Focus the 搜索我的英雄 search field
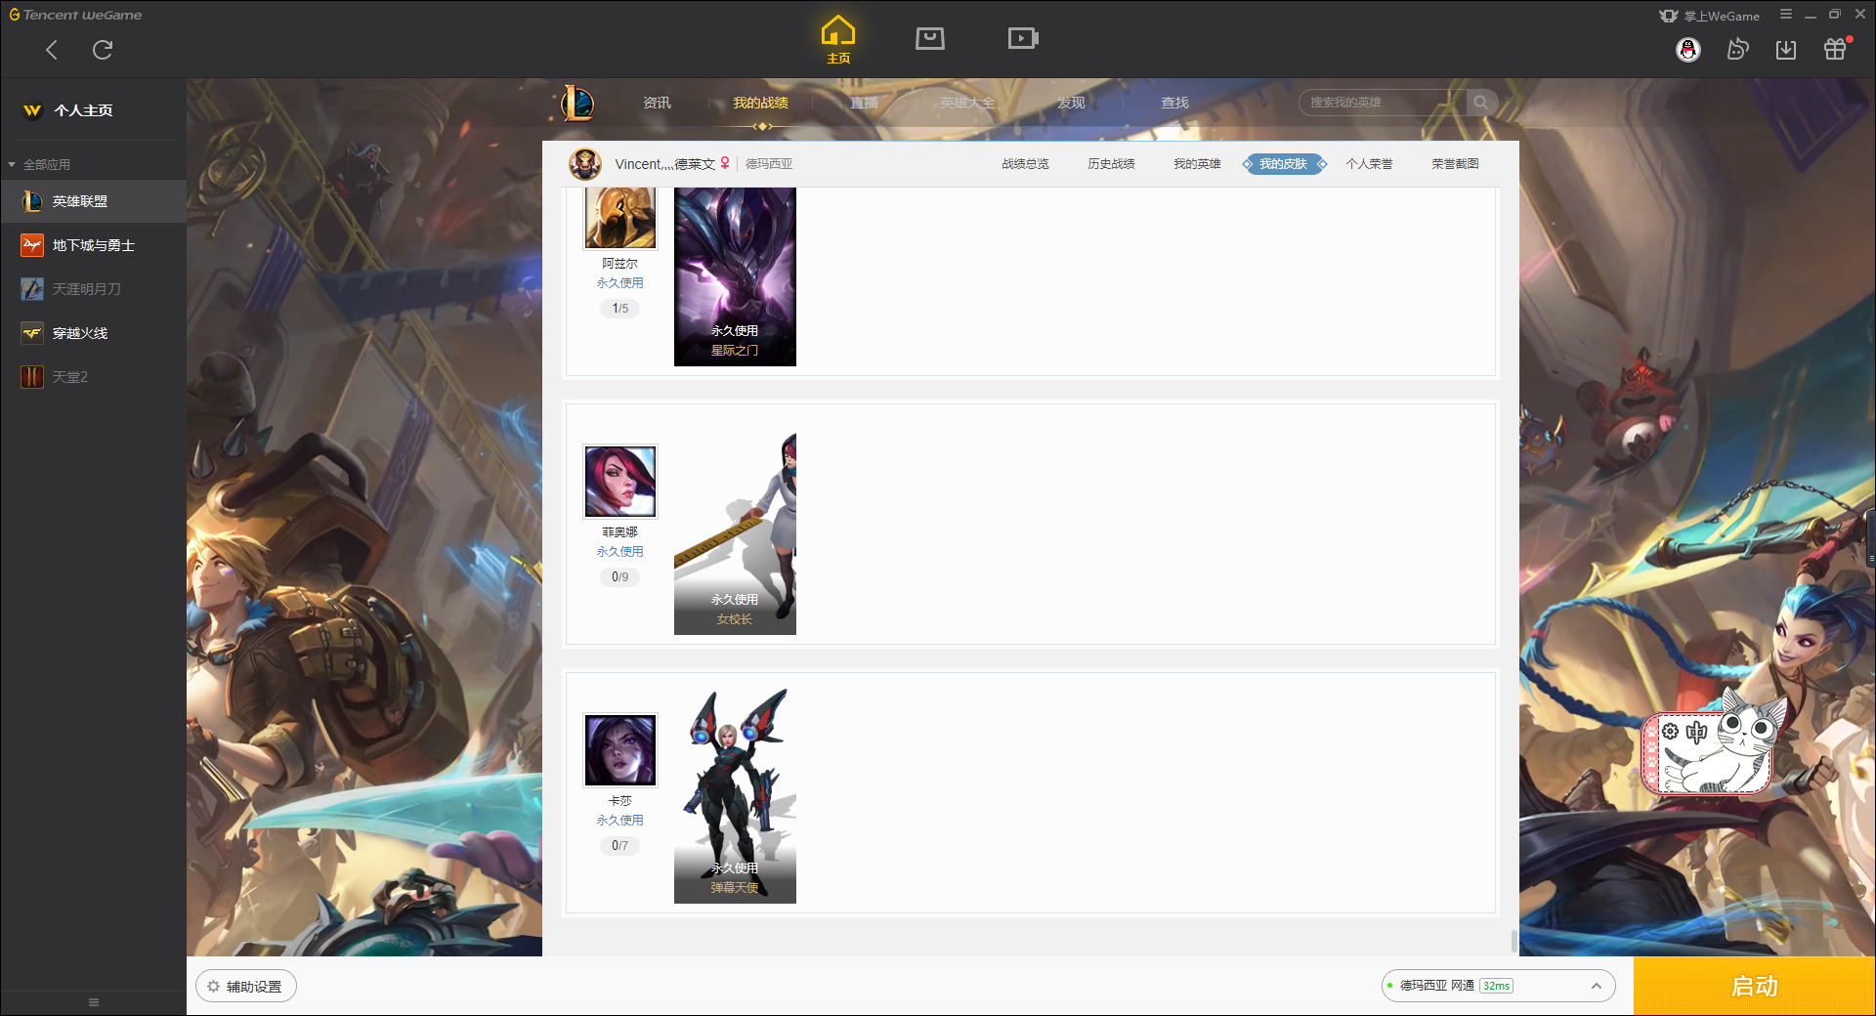This screenshot has height=1016, width=1876. [x=1383, y=103]
